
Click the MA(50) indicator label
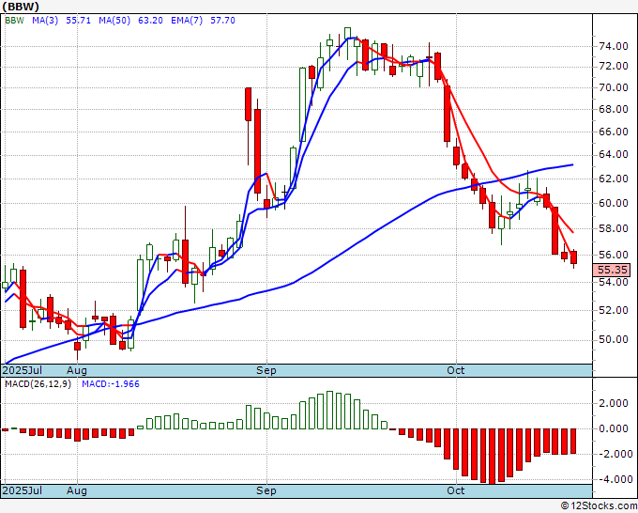114,21
